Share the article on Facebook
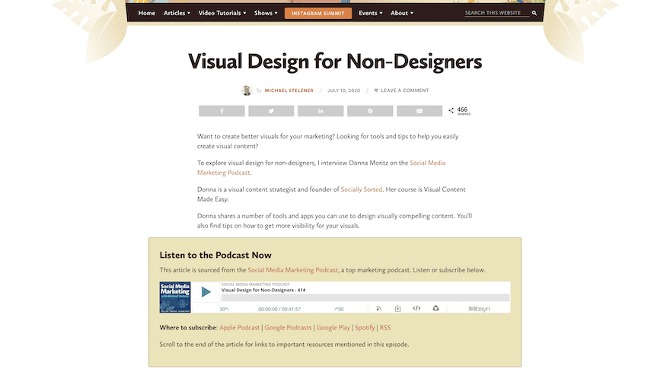 pyautogui.click(x=222, y=111)
